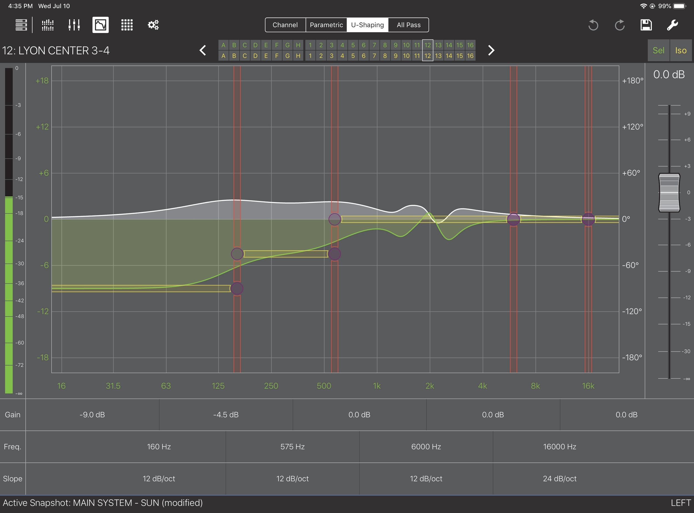Open the matrix grid view icon
Screen dimensions: 694x513
pyautogui.click(x=127, y=25)
